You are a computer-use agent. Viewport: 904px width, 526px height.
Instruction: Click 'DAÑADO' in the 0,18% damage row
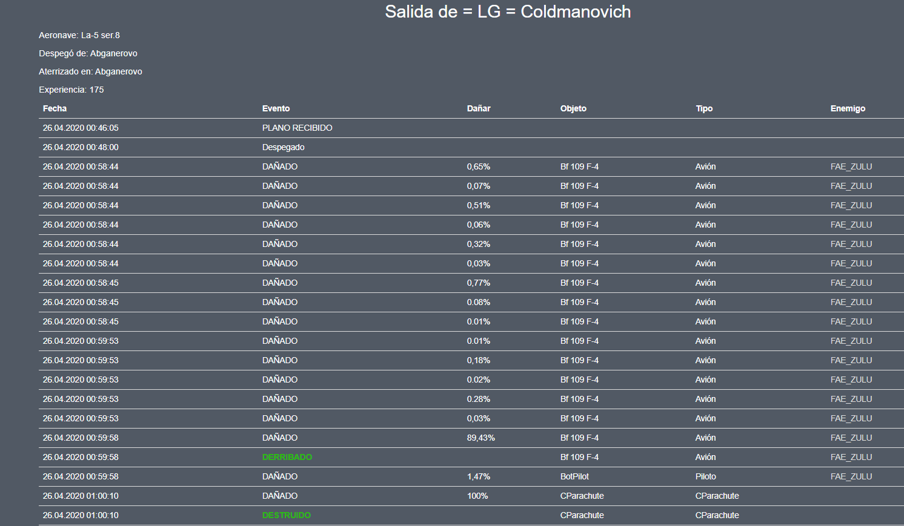tap(280, 360)
